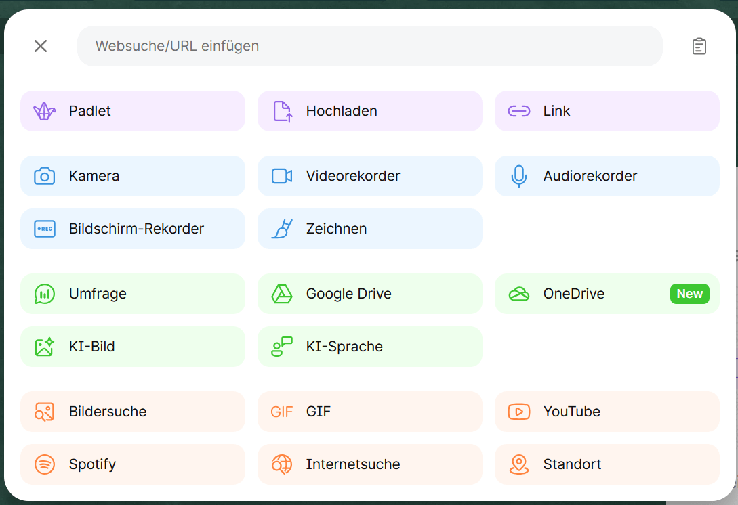
Task: Click the KI-Bild sparkle image icon
Action: point(45,347)
